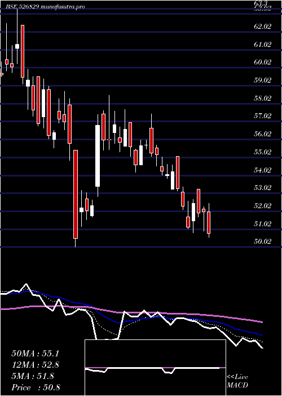Screen dimensions: 282x396
Task: Click the tall red candle topping near 62.02
Action: pyautogui.click(x=23, y=51)
